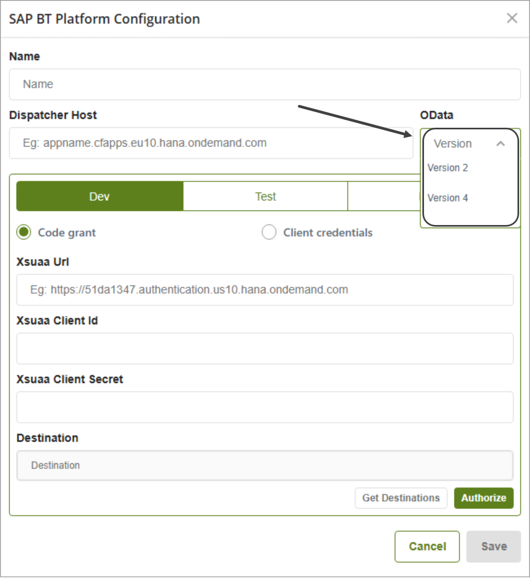This screenshot has width=530, height=587.
Task: Click the green Authorize button
Action: (x=483, y=498)
